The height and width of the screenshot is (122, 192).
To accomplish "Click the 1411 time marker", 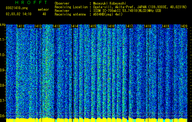I will (21, 26).
